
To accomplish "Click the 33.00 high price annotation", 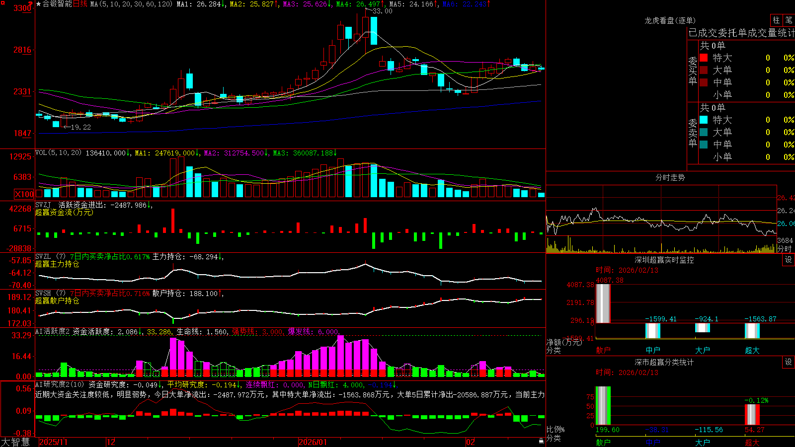I will 383,11.
